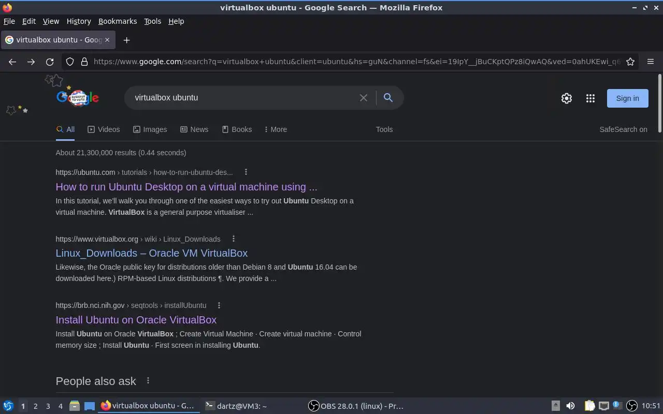Open options for the brb.nci.nih.gov result
The width and height of the screenshot is (663, 414).
click(219, 305)
